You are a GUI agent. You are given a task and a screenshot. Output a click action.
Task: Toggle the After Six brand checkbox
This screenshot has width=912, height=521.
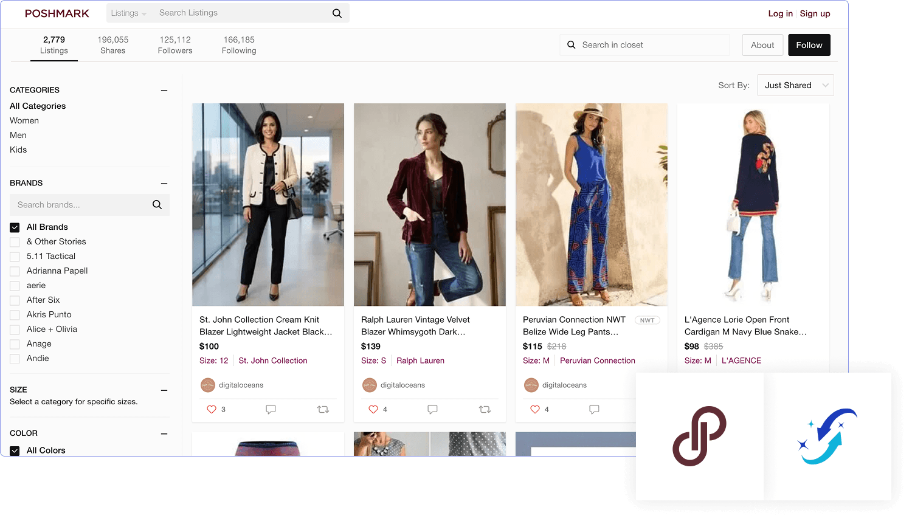click(15, 300)
